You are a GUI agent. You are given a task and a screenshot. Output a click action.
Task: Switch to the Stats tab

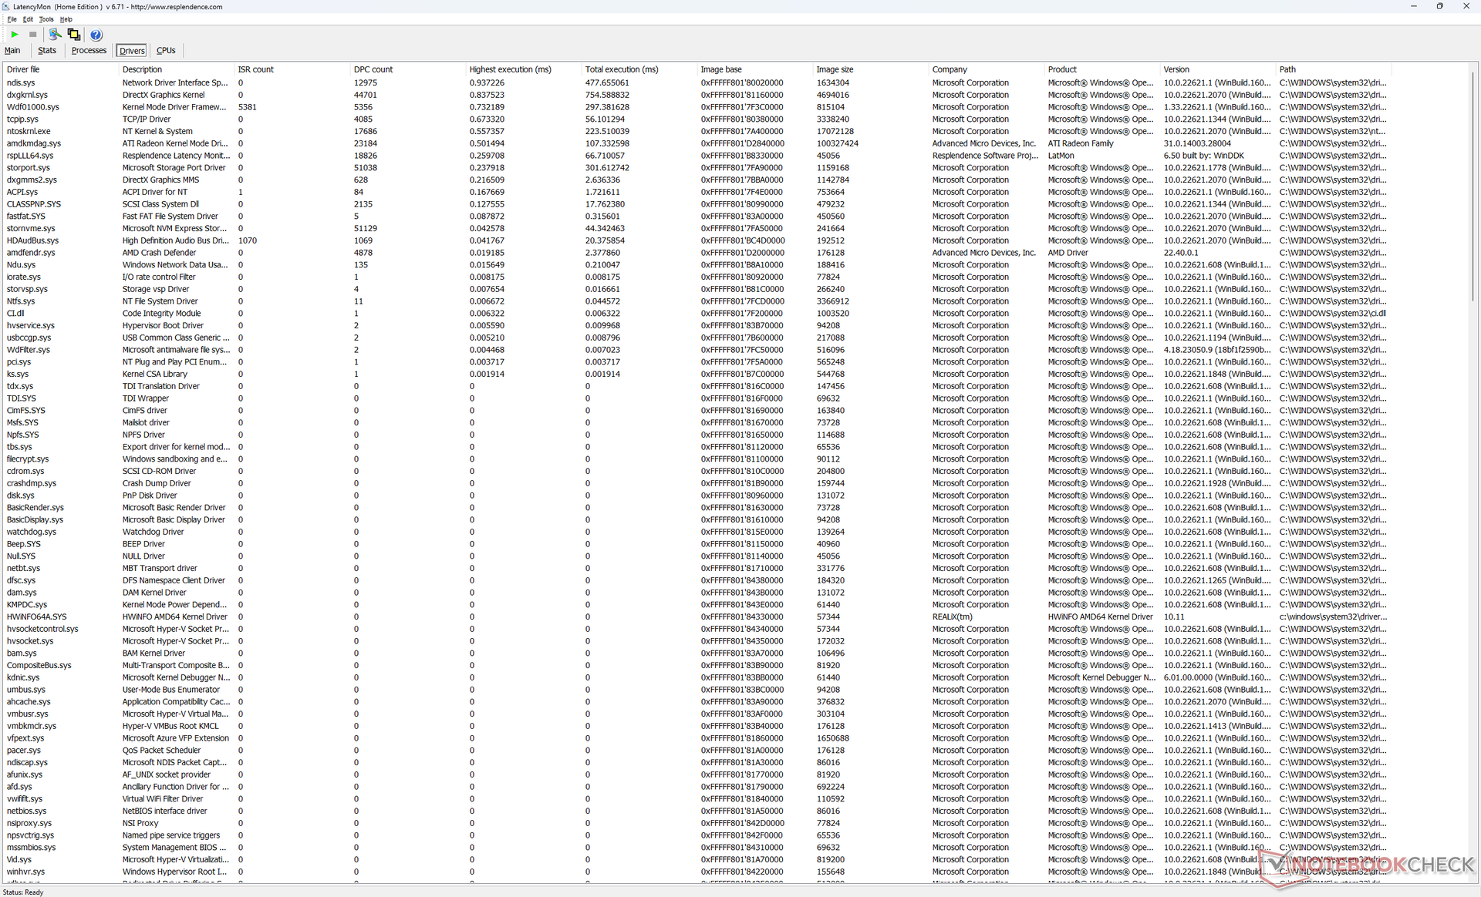click(47, 51)
